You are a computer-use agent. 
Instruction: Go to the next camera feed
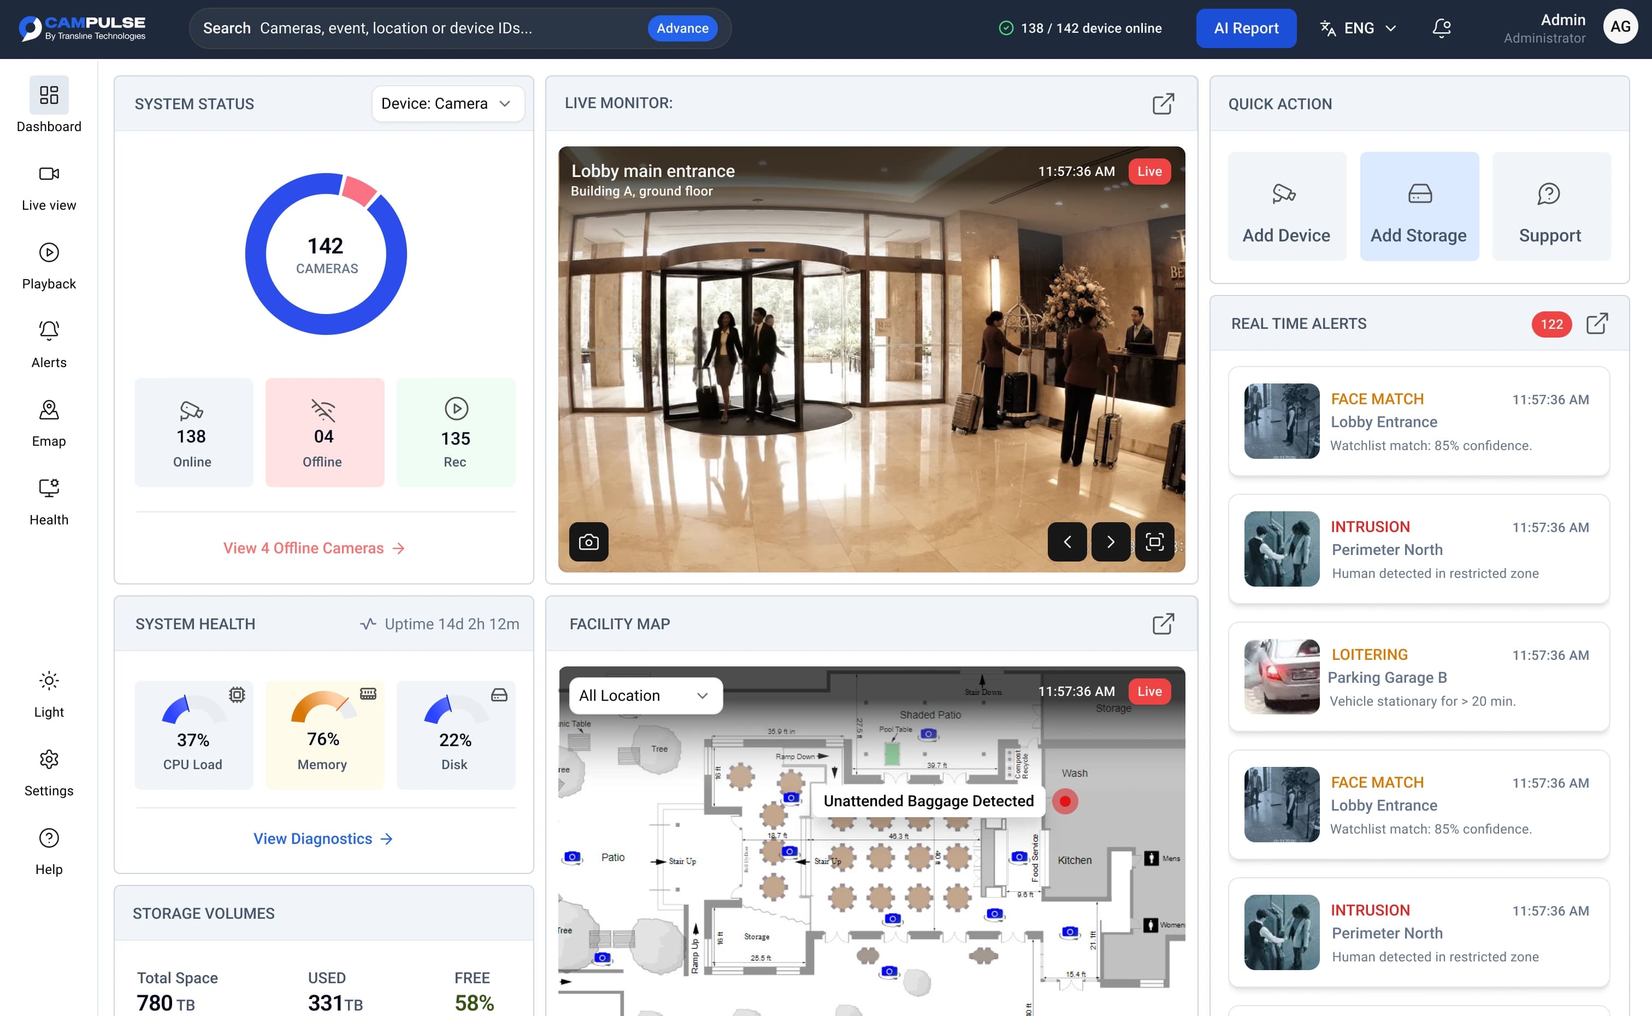pos(1111,542)
